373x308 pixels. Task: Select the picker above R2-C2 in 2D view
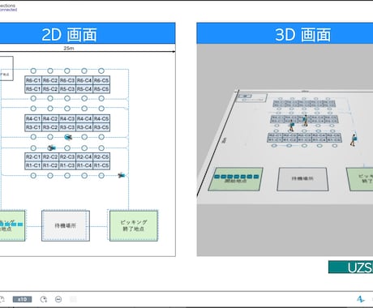tap(51, 148)
